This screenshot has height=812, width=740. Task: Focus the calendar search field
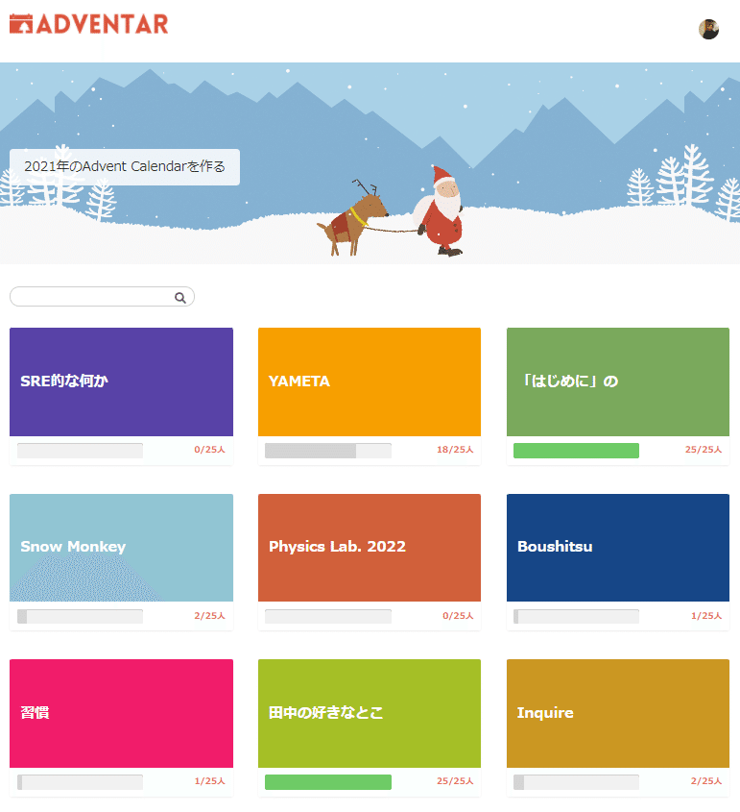point(102,297)
